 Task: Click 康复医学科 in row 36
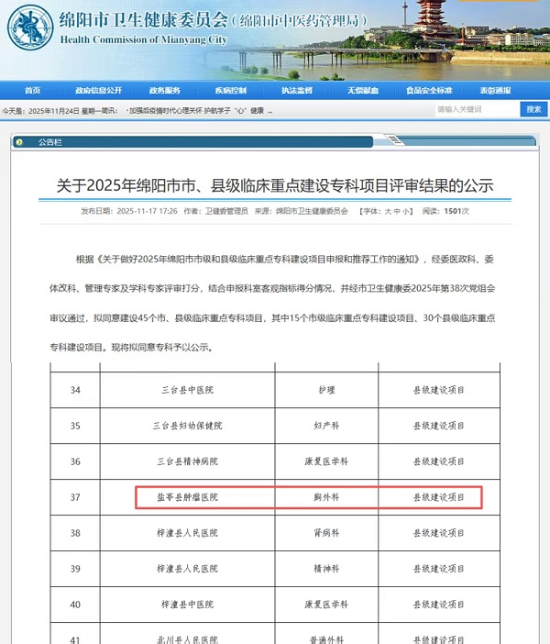click(x=326, y=461)
